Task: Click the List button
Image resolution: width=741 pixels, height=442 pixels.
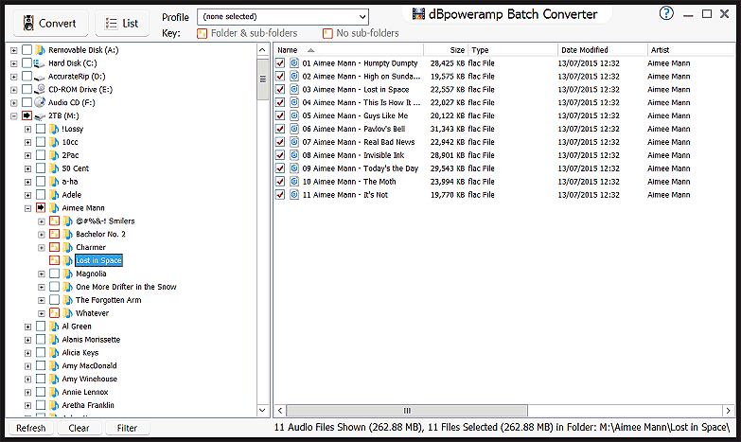Action: coord(122,23)
